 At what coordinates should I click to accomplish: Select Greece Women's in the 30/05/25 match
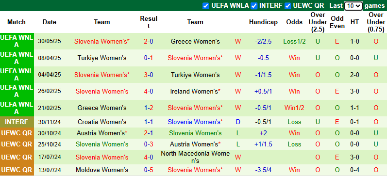tap(195, 41)
